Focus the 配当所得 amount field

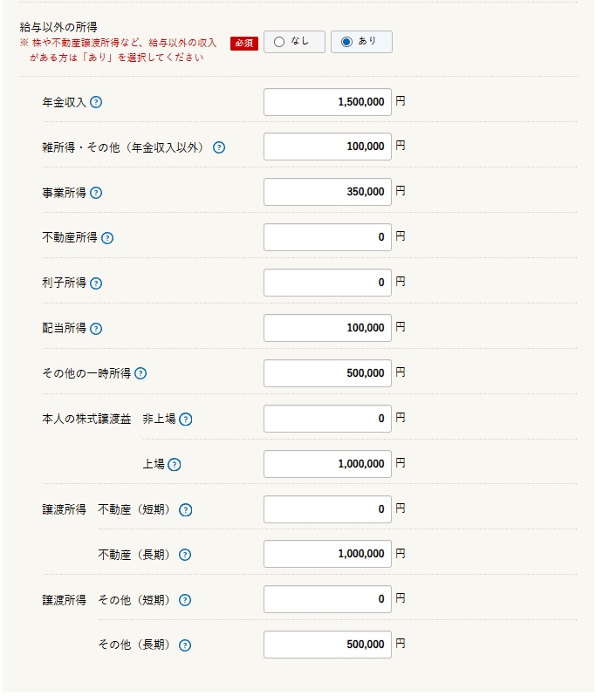pyautogui.click(x=327, y=328)
